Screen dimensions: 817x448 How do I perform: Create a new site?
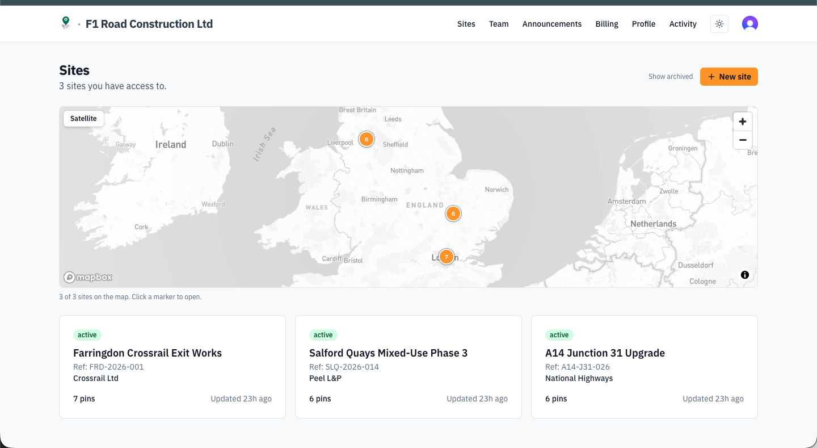point(728,77)
